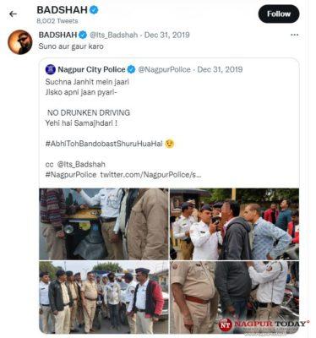Click verified badge in BADSHAH tweet author line
The width and height of the screenshot is (316, 338).
point(83,35)
